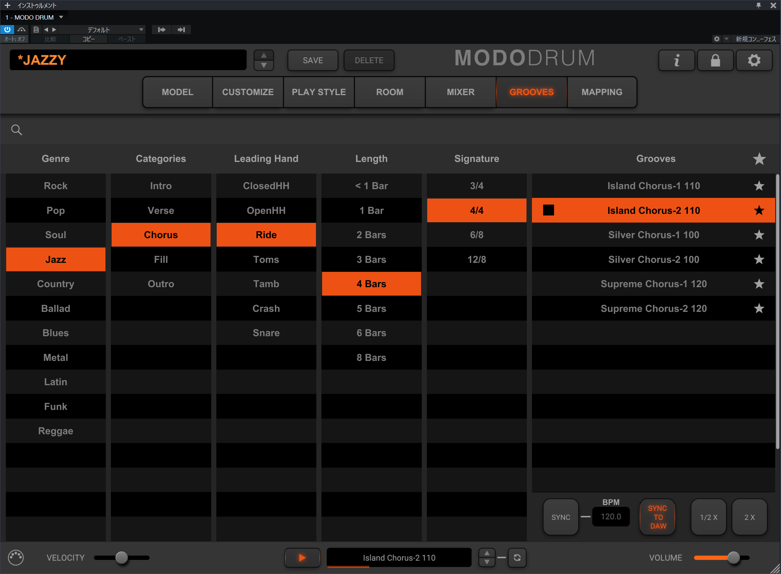Screen dimensions: 781x574
Task: Open the *JAZZY preset name field
Action: tap(128, 60)
